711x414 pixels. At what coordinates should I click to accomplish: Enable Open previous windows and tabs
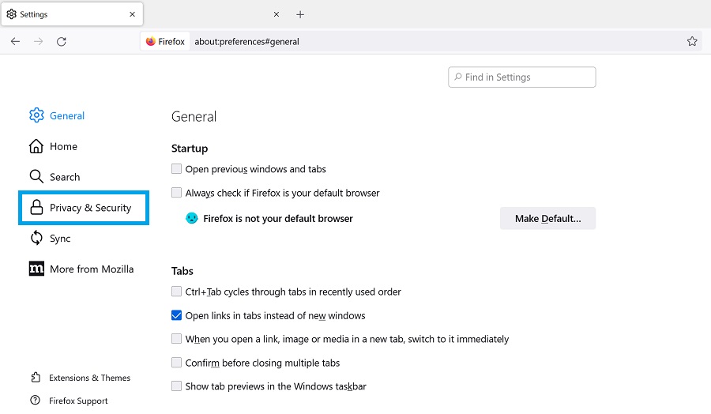[176, 169]
